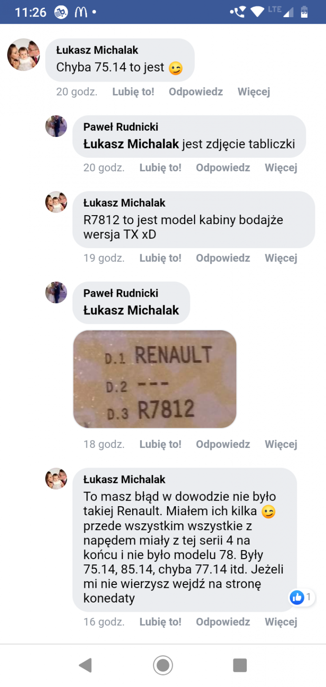326x687 pixels.
Task: Like the 'Chyba 75.14 to jest' comment
Action: 133,92
